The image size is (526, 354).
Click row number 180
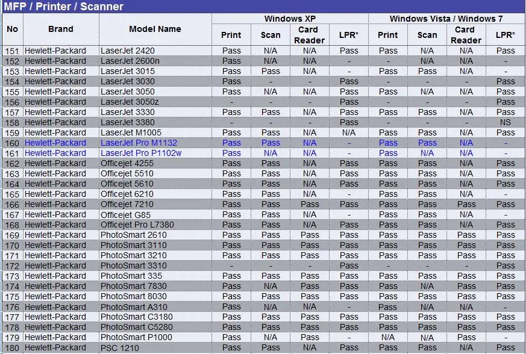pyautogui.click(x=12, y=348)
